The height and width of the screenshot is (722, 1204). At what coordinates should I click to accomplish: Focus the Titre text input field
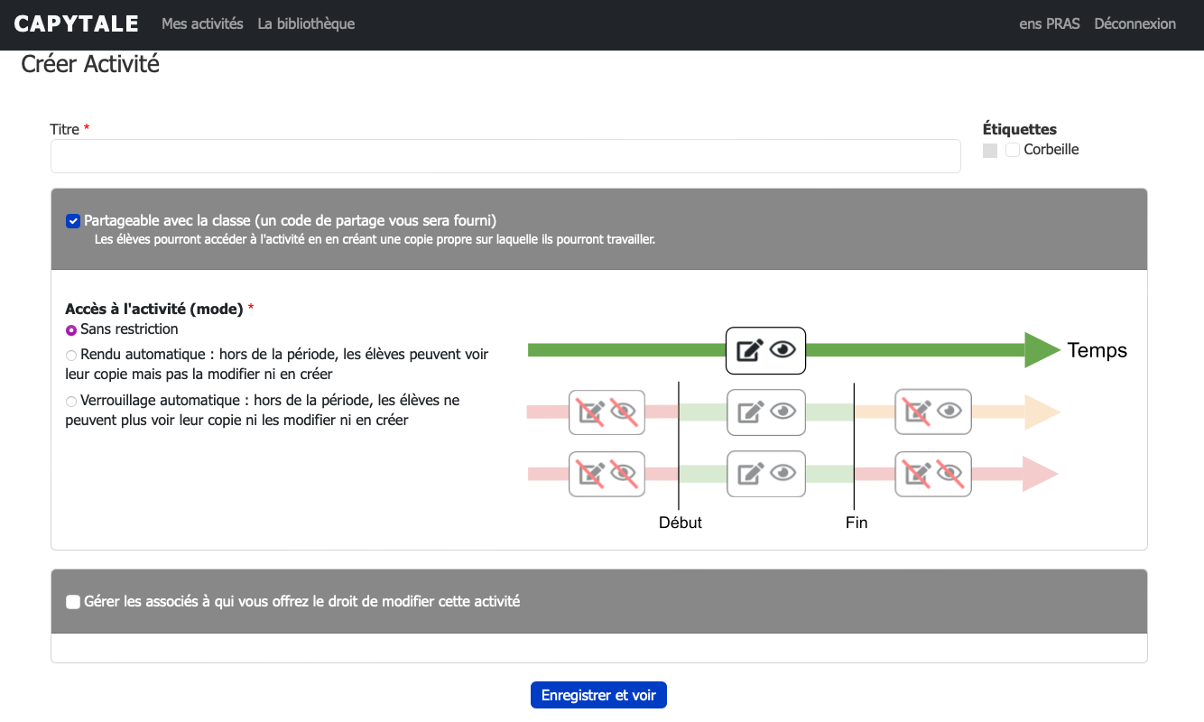[x=505, y=156]
